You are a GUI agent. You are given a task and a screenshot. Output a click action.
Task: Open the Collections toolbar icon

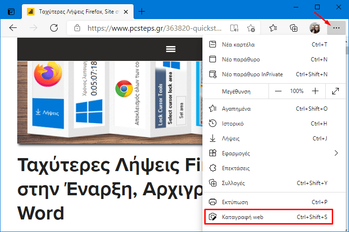pyautogui.click(x=294, y=28)
